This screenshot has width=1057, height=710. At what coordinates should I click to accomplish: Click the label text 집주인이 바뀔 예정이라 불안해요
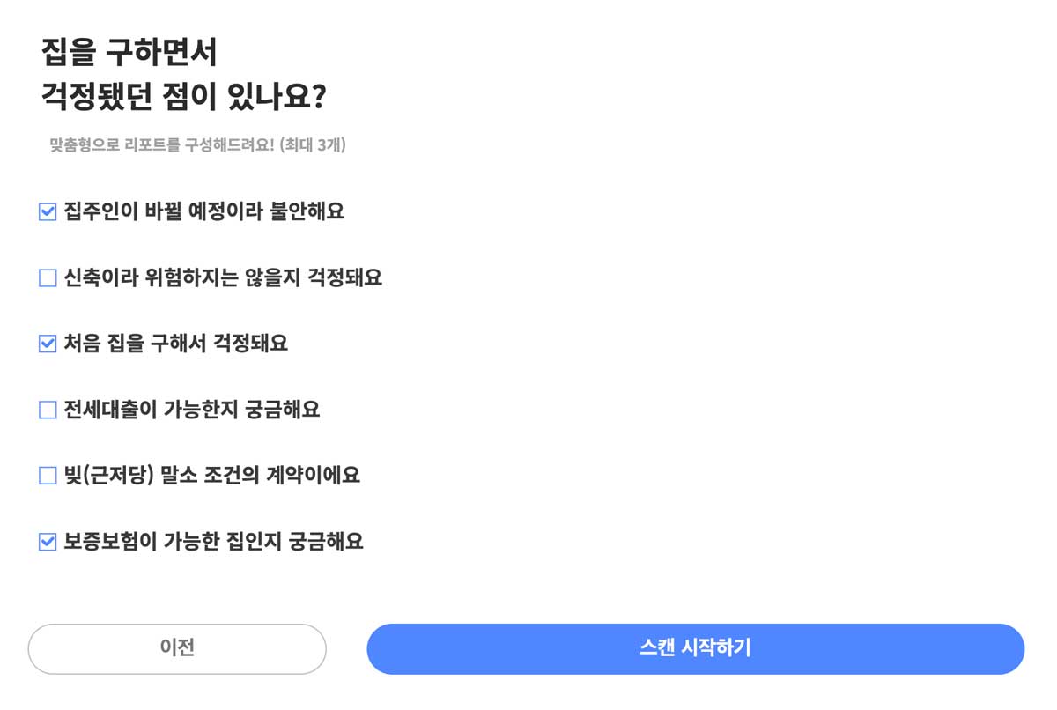click(204, 211)
